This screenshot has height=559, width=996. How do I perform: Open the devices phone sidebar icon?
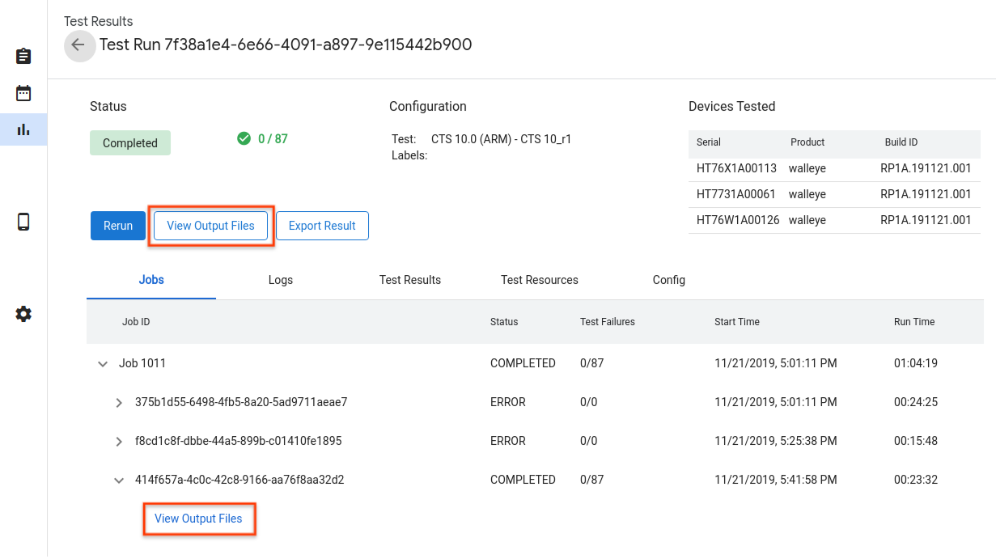point(23,222)
